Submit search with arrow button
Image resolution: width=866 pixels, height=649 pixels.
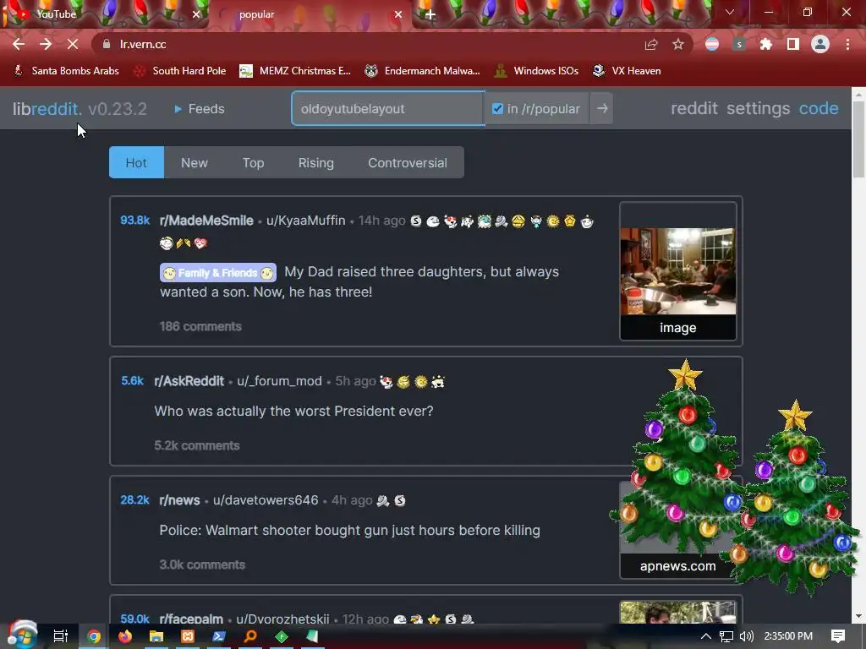point(602,109)
